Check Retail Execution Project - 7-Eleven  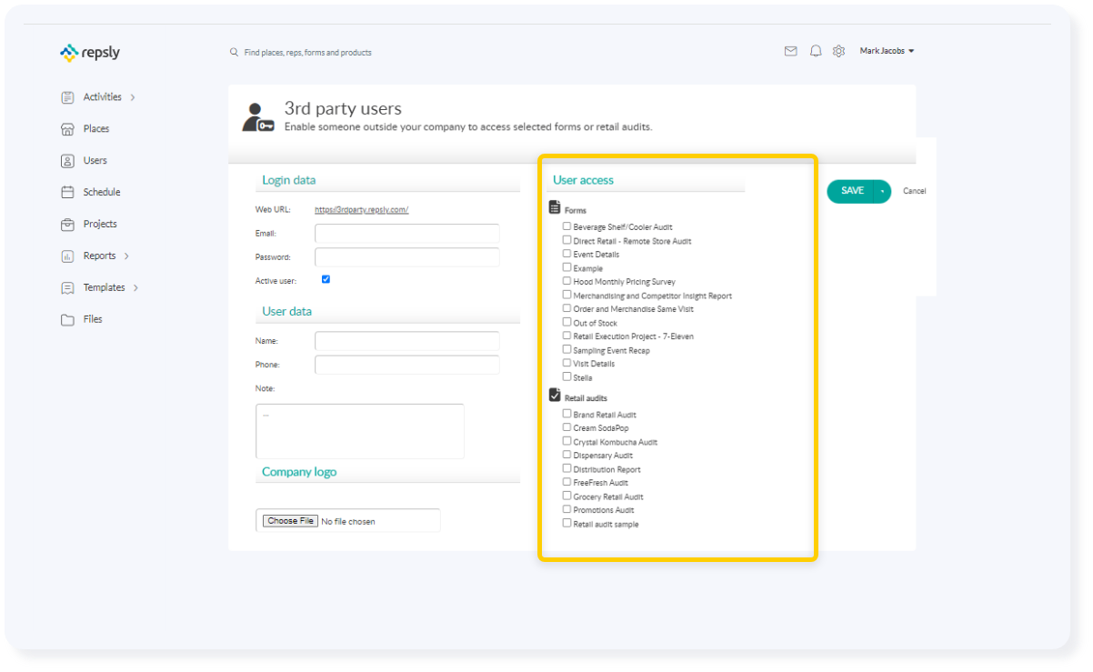coord(567,336)
